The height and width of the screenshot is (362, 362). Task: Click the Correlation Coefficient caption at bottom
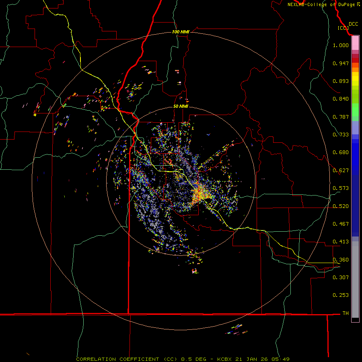183,359
